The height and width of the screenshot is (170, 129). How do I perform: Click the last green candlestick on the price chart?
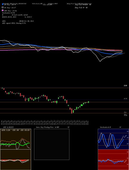point(88,102)
